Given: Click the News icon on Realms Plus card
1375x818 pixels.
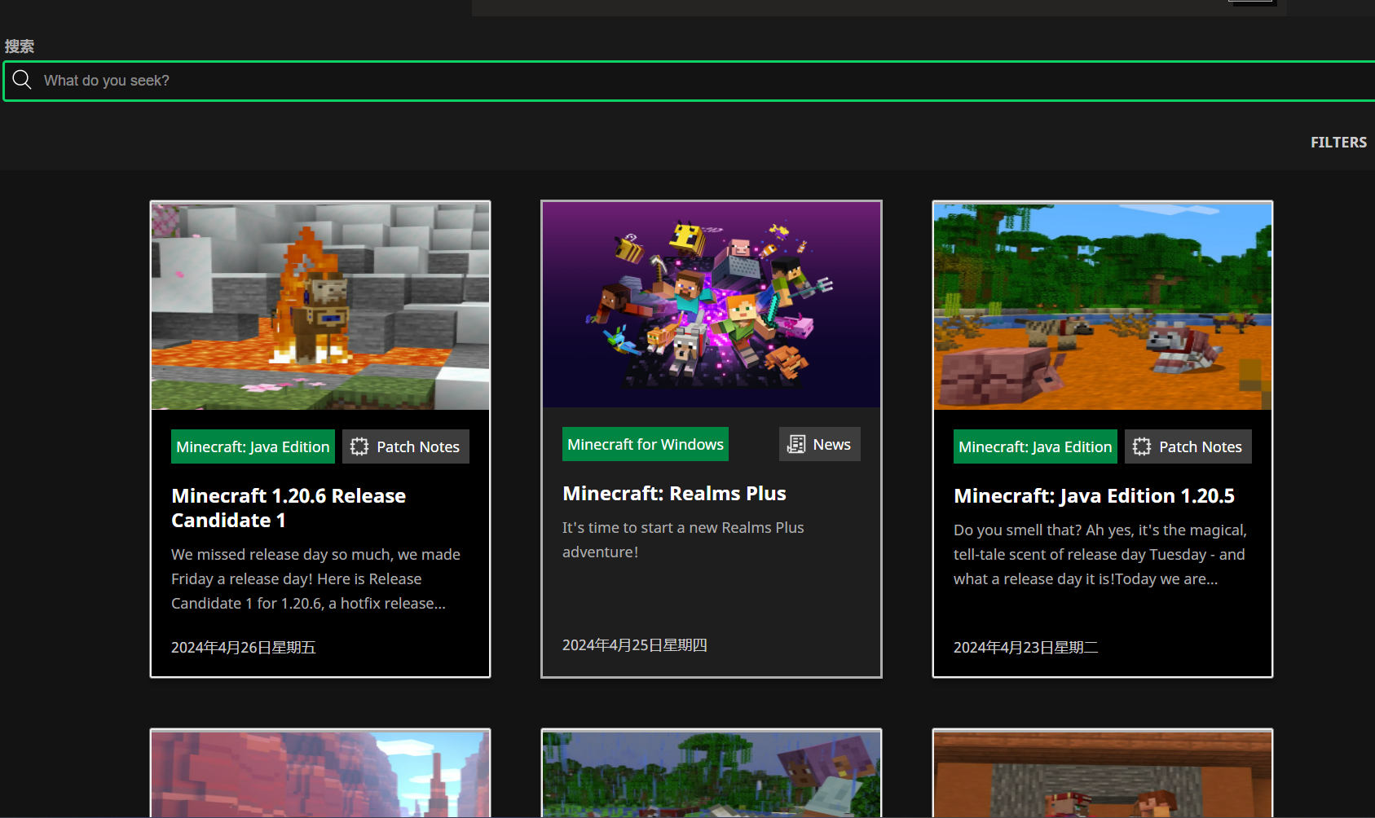Looking at the screenshot, I should click(x=796, y=444).
